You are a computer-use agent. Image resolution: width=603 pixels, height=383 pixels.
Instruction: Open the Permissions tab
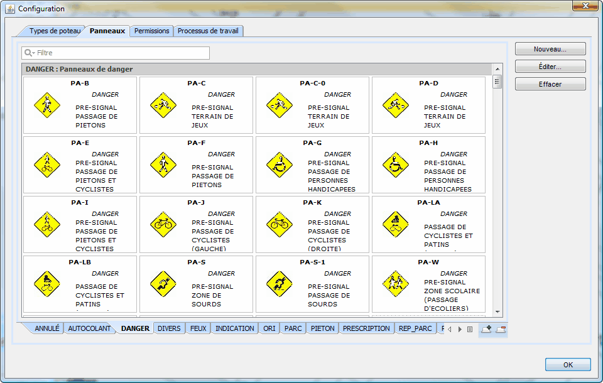151,31
